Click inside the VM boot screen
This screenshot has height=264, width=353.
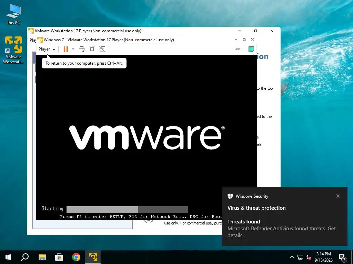(146, 137)
